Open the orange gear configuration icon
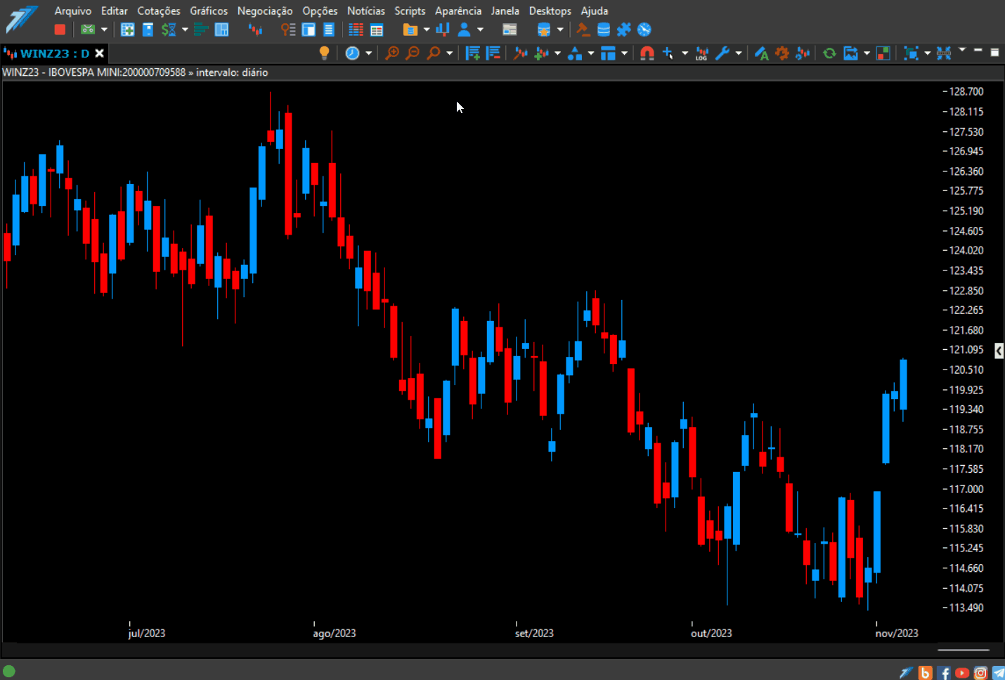 782,53
